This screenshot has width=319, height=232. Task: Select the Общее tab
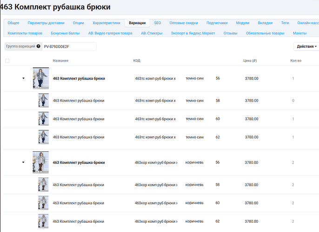pyautogui.click(x=13, y=23)
